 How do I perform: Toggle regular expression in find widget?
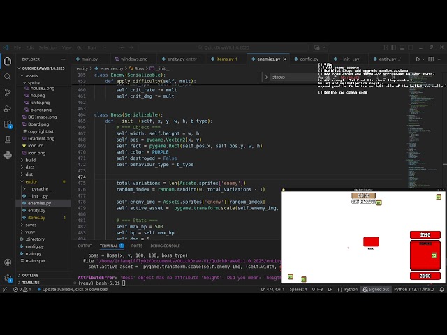(x=334, y=77)
